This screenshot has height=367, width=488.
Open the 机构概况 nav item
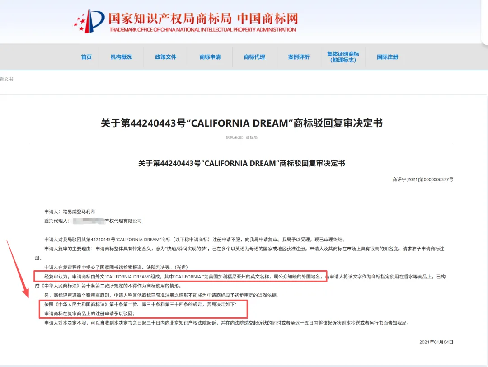122,57
